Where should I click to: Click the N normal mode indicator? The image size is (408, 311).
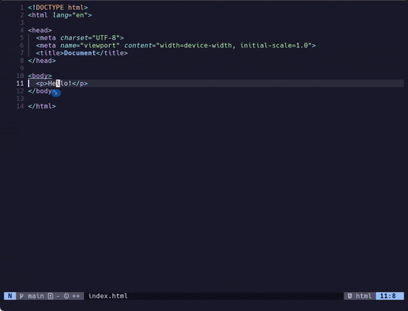(10, 296)
